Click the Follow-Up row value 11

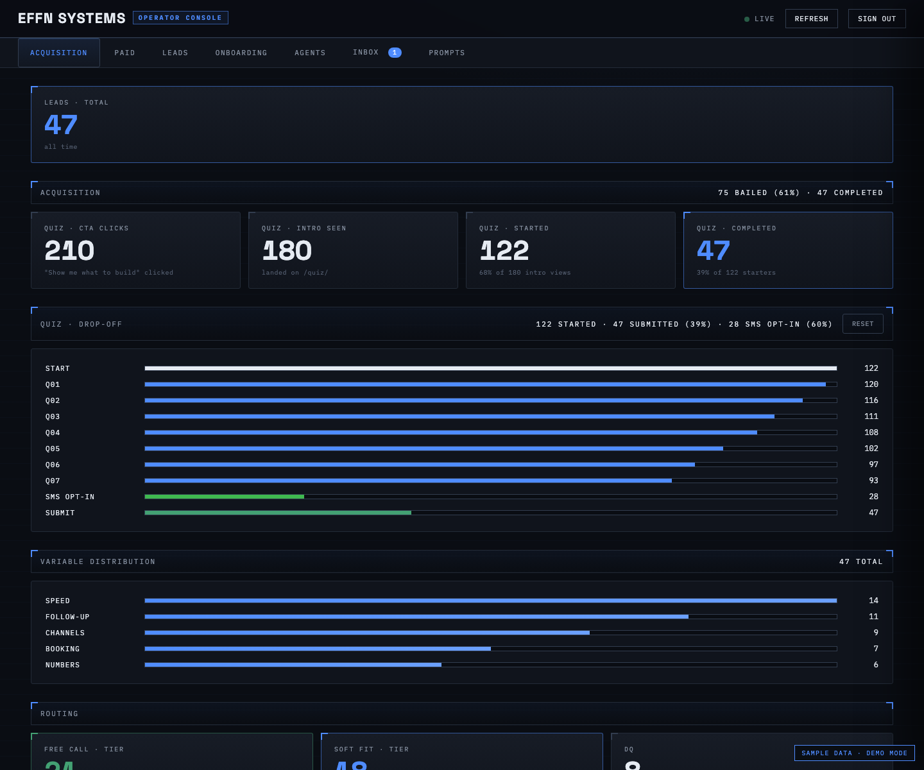874,617
